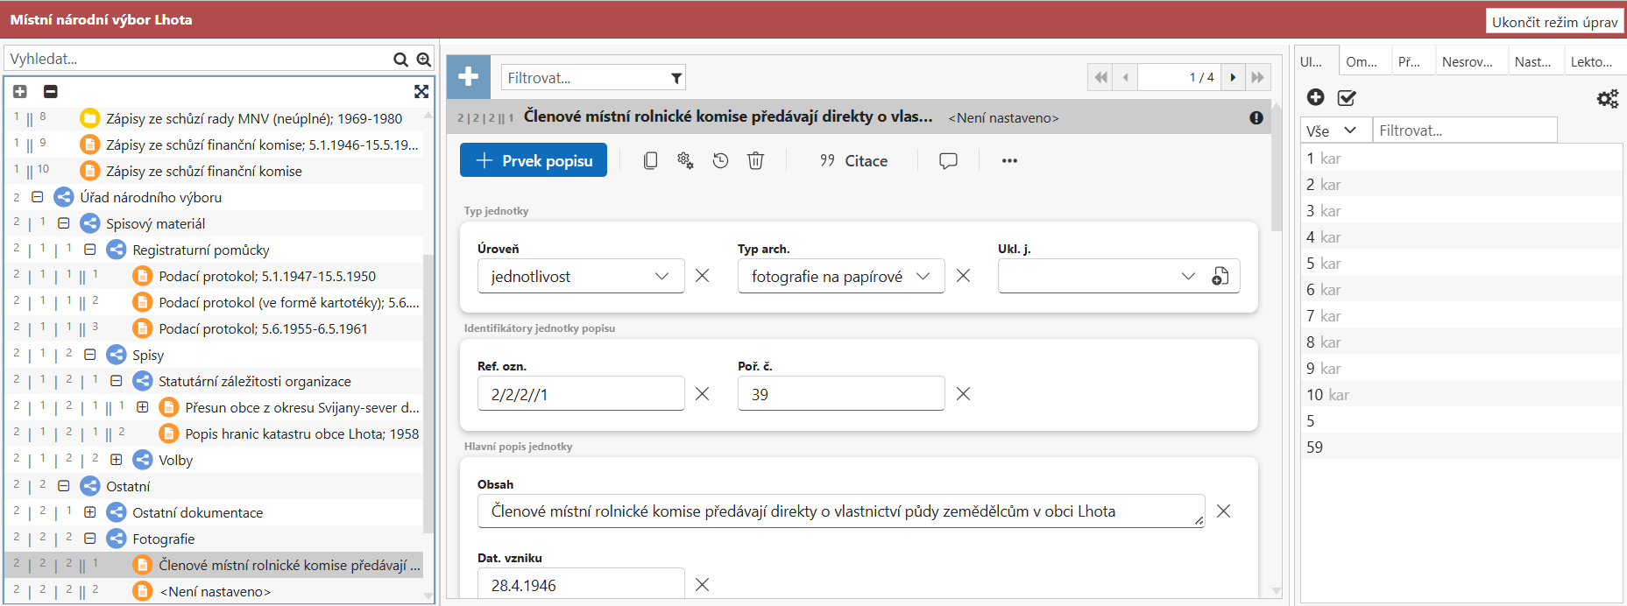Click the copy document icon in toolbar
1627x606 pixels.
(x=650, y=160)
